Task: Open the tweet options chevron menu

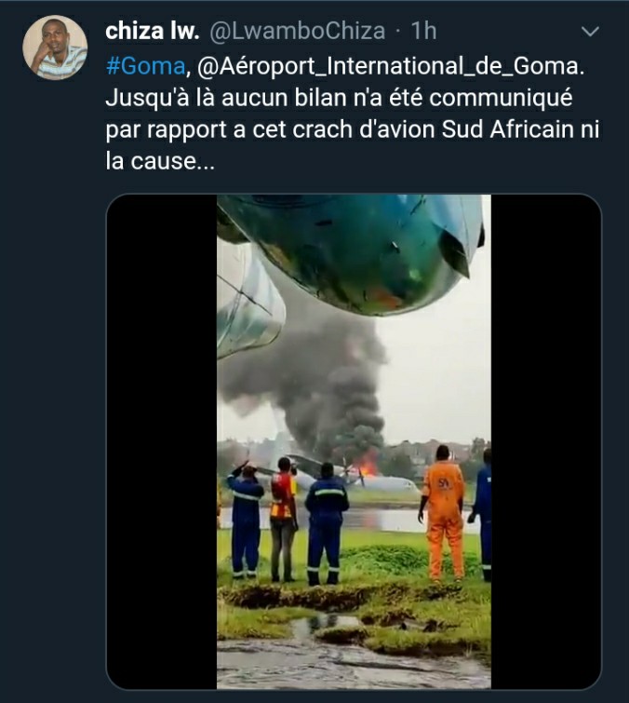Action: (x=590, y=32)
